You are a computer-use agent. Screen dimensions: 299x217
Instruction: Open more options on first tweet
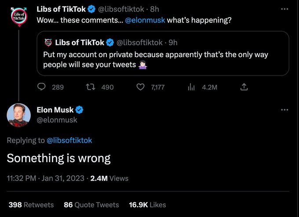tap(285, 9)
